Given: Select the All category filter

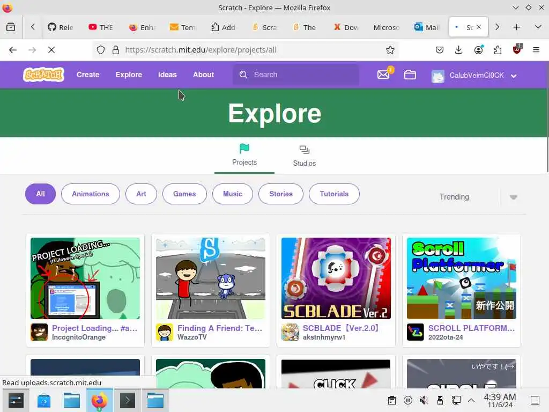Looking at the screenshot, I should tap(40, 194).
